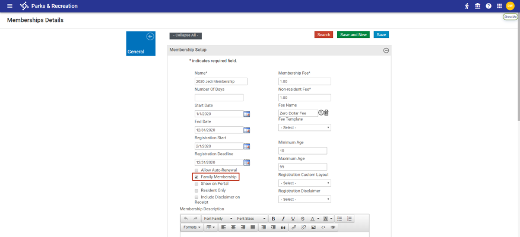Click the red Search button
This screenshot has height=237, width=520.
click(324, 35)
